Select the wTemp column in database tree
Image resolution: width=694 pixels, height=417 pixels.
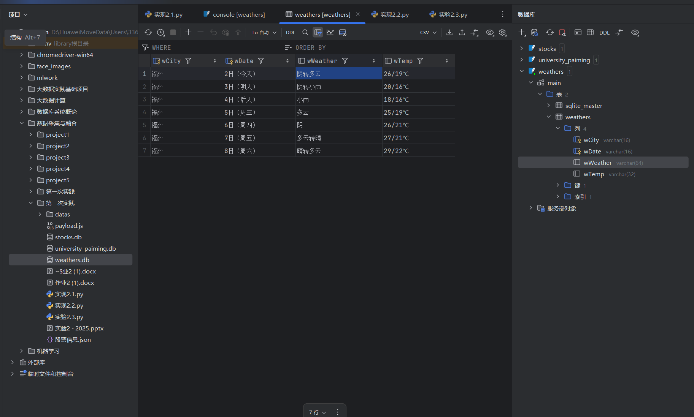(594, 174)
